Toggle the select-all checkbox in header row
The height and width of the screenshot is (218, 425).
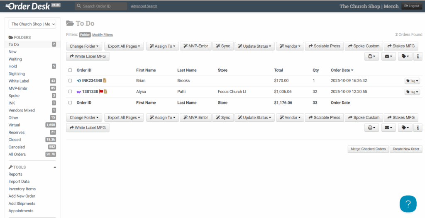click(70, 70)
